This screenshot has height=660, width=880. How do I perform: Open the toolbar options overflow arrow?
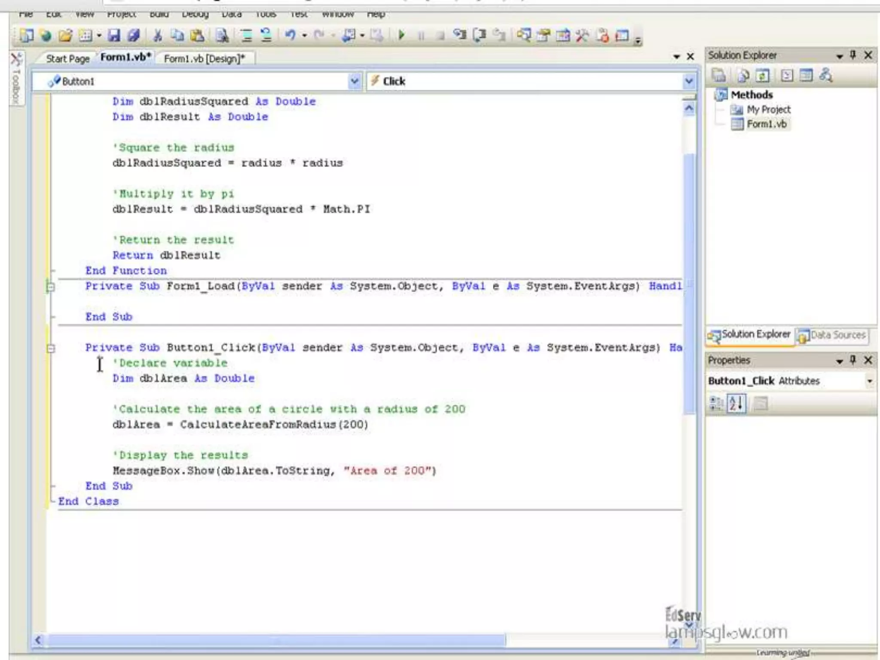[x=638, y=40]
